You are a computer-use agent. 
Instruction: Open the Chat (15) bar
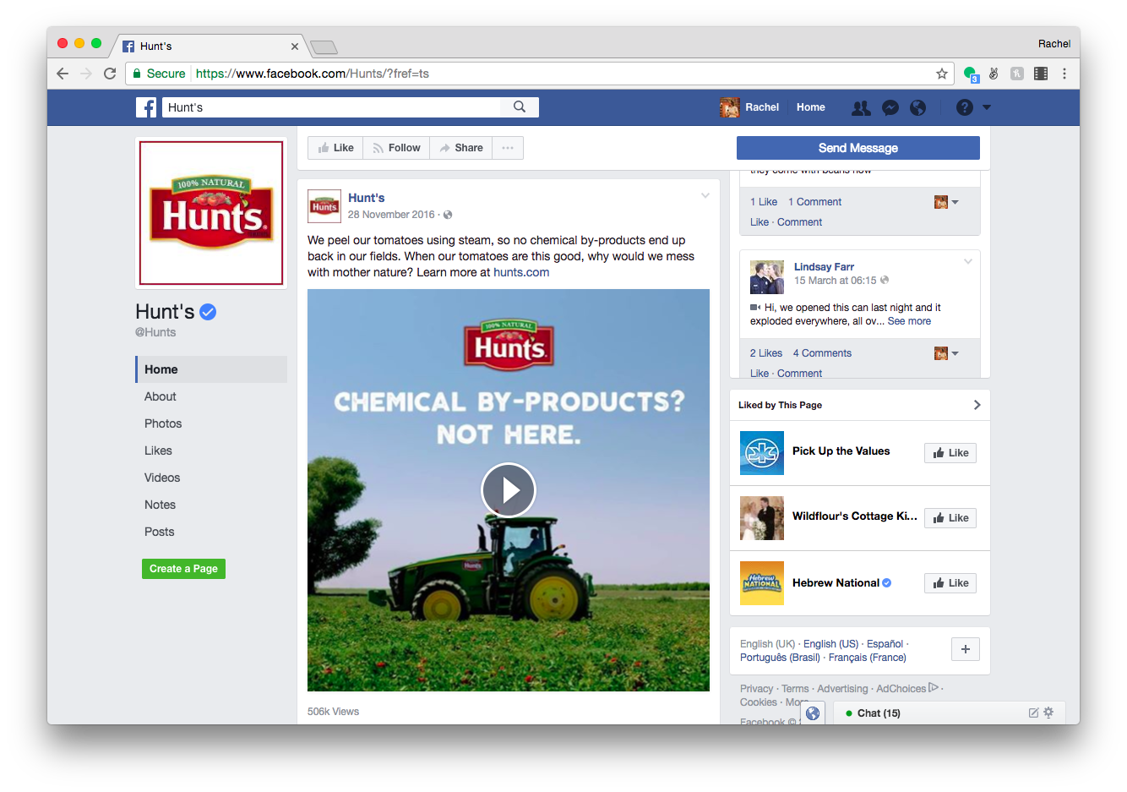pyautogui.click(x=949, y=713)
